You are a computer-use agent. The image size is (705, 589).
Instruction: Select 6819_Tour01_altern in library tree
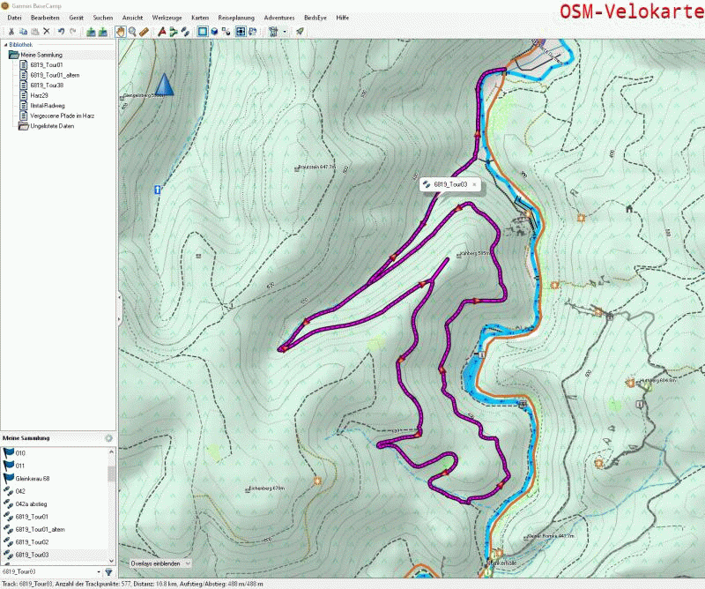pyautogui.click(x=55, y=75)
